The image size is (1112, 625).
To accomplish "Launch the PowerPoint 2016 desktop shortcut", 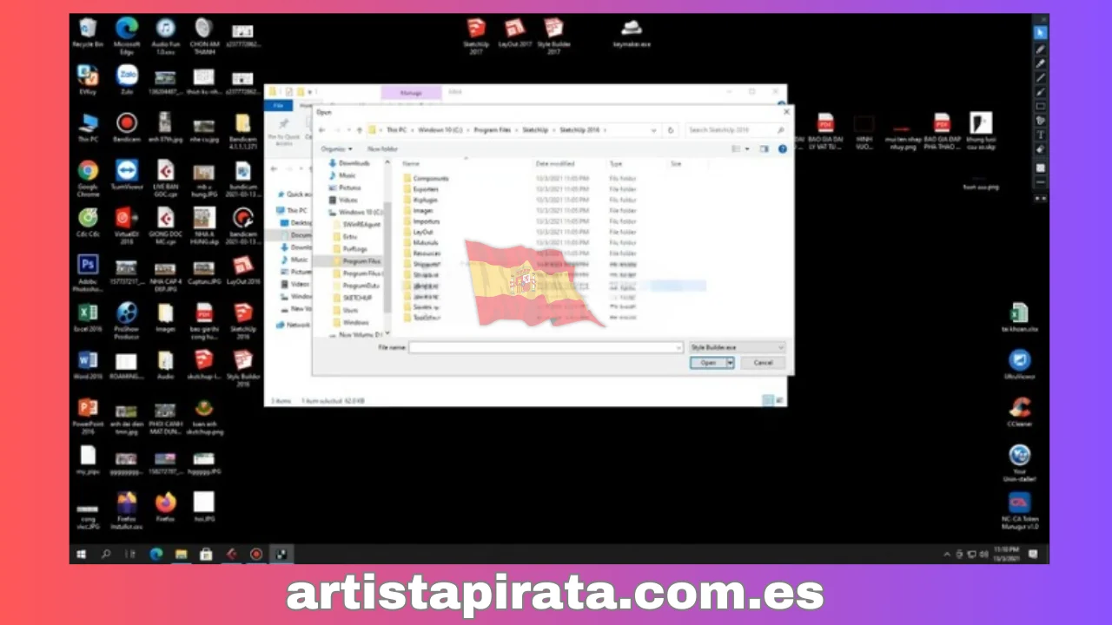I will click(x=88, y=416).
